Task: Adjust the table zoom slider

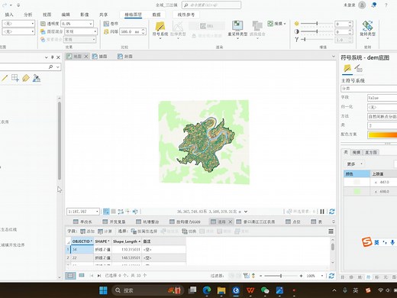Action: coord(281,276)
